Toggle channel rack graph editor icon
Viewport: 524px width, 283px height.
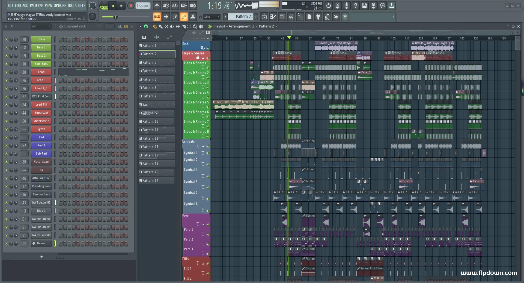point(120,26)
